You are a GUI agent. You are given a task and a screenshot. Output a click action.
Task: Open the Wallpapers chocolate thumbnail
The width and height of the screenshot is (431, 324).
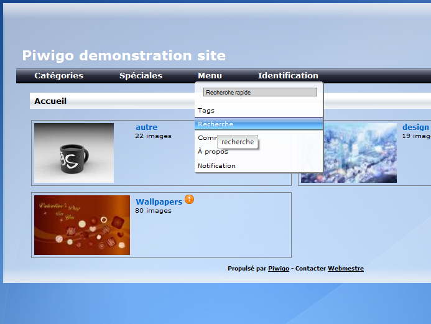(x=82, y=225)
